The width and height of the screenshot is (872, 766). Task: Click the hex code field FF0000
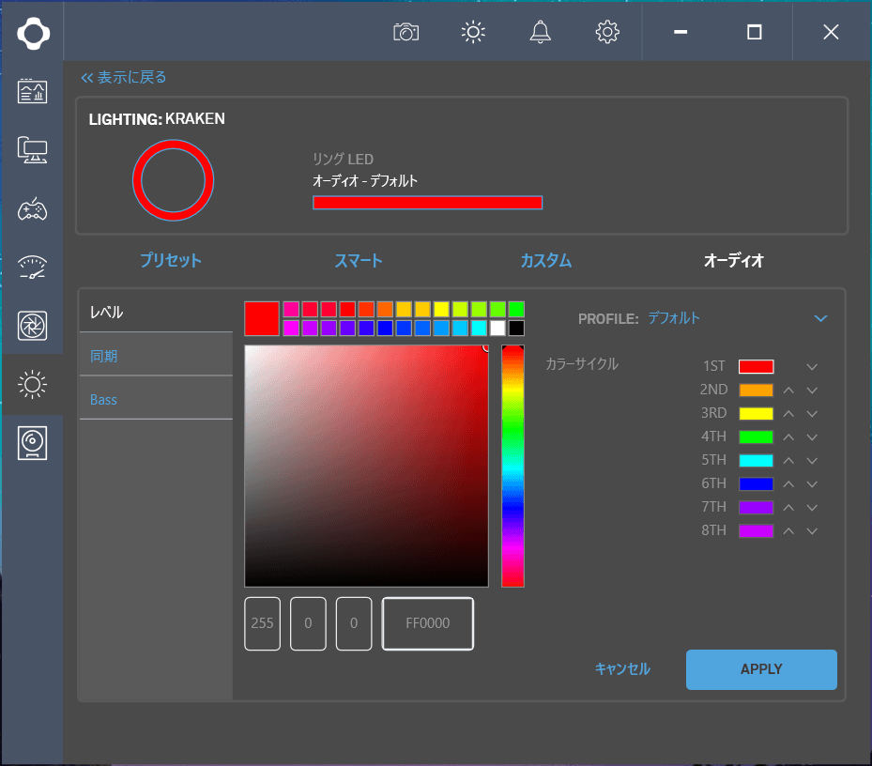click(x=428, y=623)
